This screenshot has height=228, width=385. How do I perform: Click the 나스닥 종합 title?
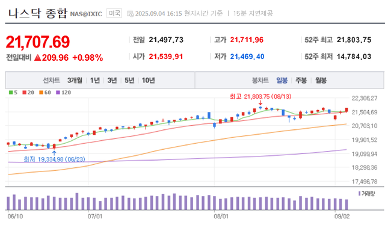pos(37,13)
